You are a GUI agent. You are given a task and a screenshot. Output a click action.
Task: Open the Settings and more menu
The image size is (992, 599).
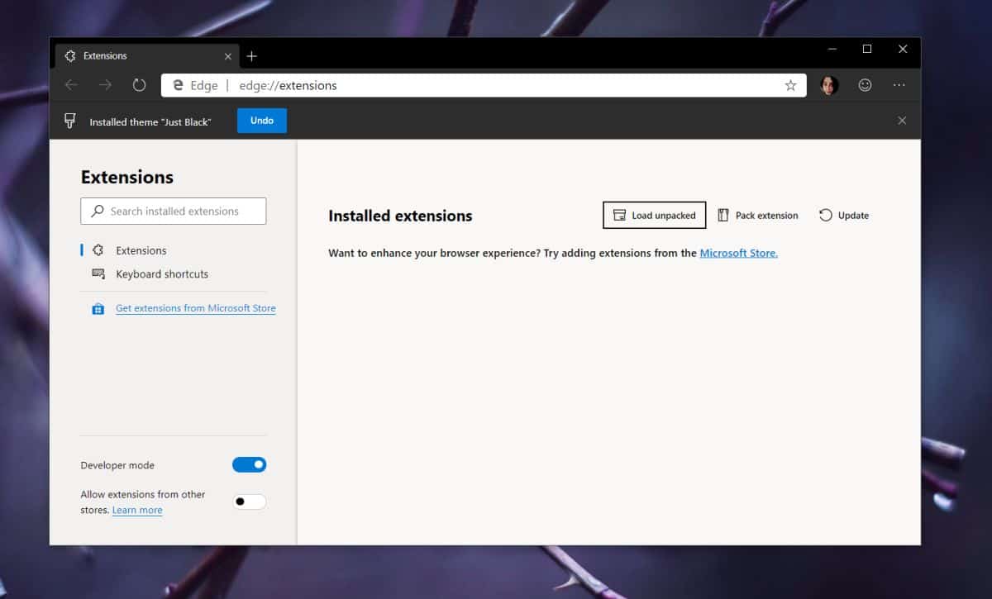pyautogui.click(x=899, y=85)
